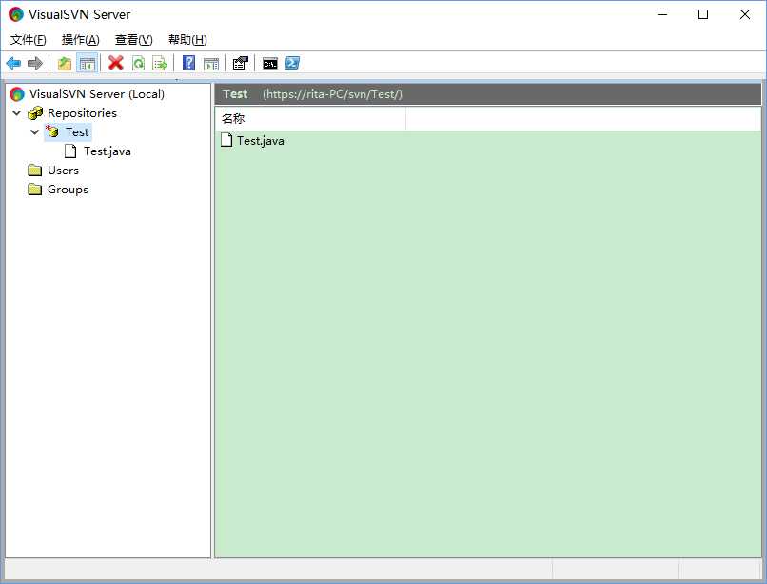Click the Up one level folder icon
767x584 pixels.
[65, 63]
